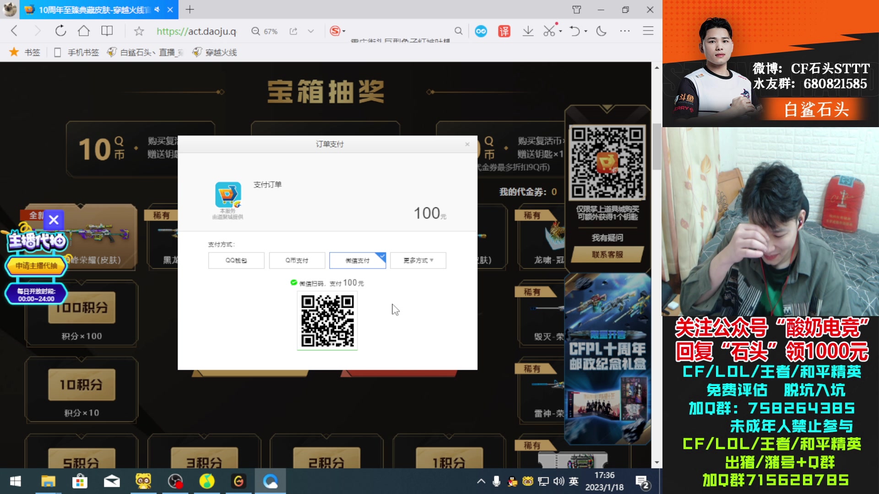879x494 pixels.
Task: Close the 主播代抽 floating widget
Action: pyautogui.click(x=54, y=220)
